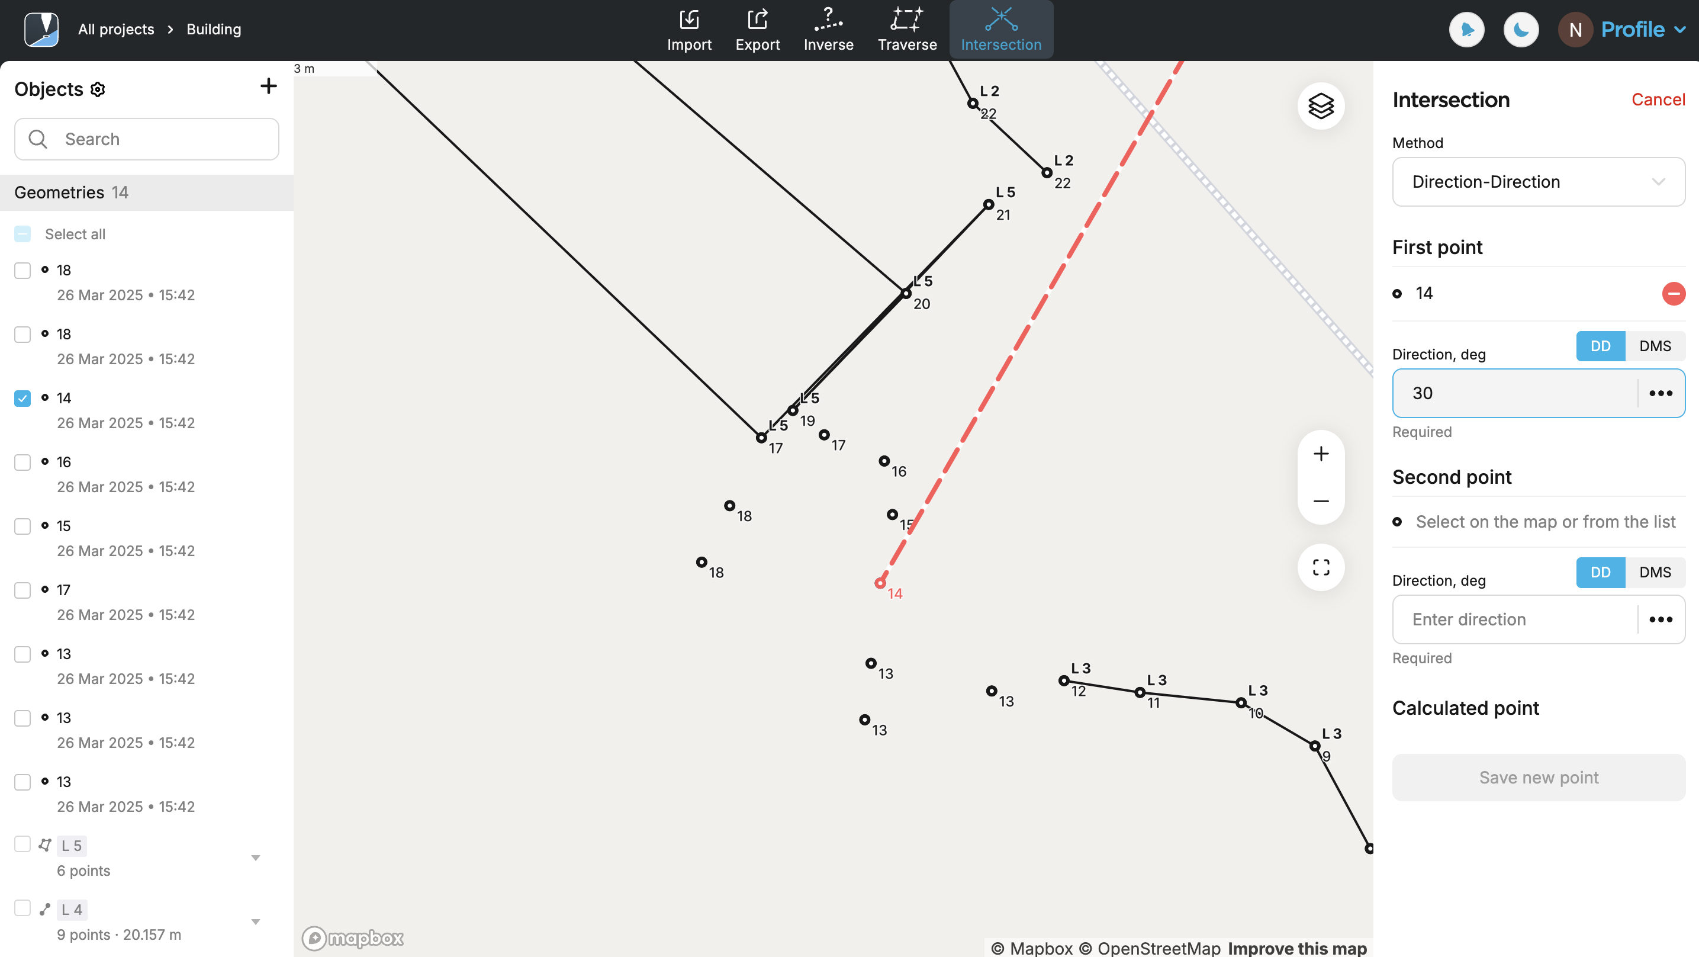The height and width of the screenshot is (957, 1699).
Task: Select DD for second point direction
Action: point(1600,572)
